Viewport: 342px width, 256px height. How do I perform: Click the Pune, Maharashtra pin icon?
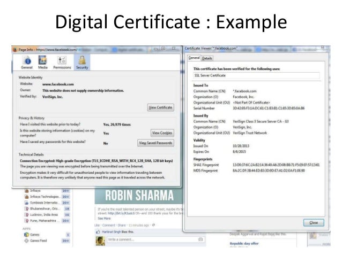point(27,221)
